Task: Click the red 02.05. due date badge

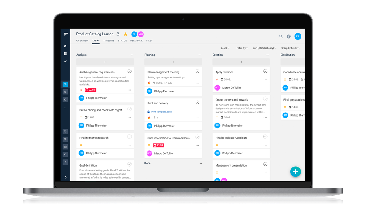Action: click(90, 90)
